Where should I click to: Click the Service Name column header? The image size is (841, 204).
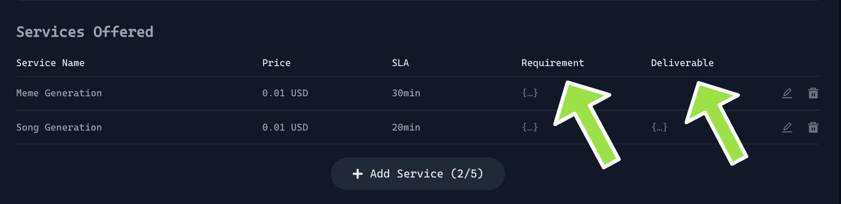pyautogui.click(x=50, y=63)
